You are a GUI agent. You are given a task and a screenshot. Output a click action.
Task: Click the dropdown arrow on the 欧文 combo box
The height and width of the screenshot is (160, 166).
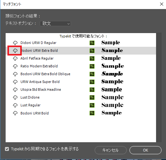tap(68, 24)
